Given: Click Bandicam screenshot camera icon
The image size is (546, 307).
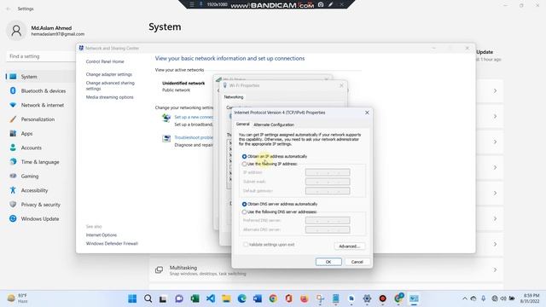Looking at the screenshot, I should click(x=321, y=4).
